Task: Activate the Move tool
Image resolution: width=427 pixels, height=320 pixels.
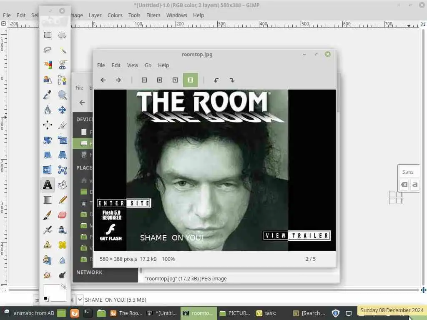Action: click(x=63, y=110)
